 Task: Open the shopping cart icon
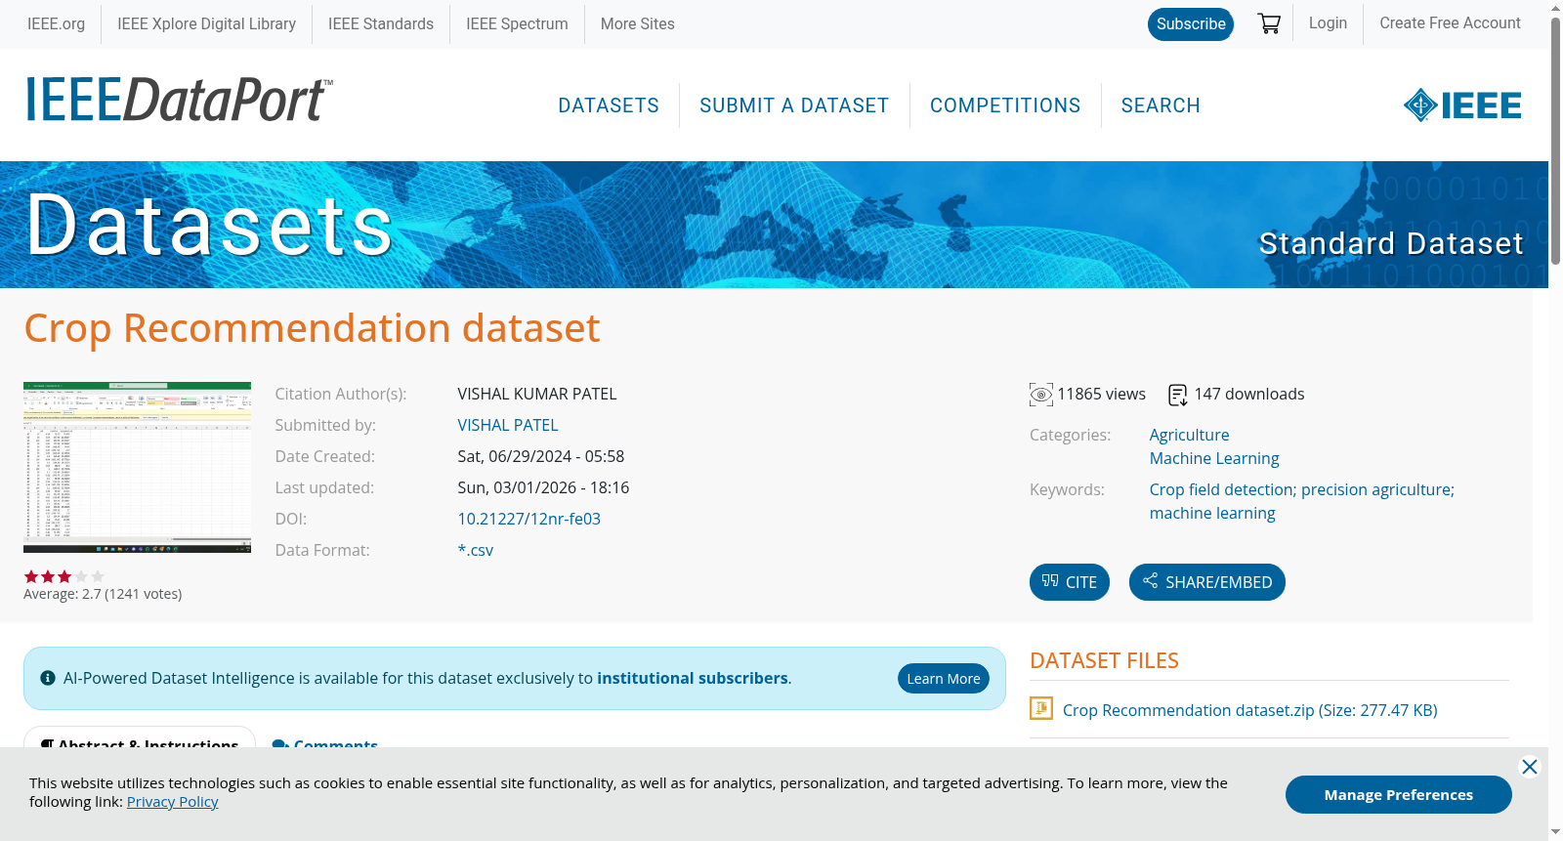click(1269, 23)
